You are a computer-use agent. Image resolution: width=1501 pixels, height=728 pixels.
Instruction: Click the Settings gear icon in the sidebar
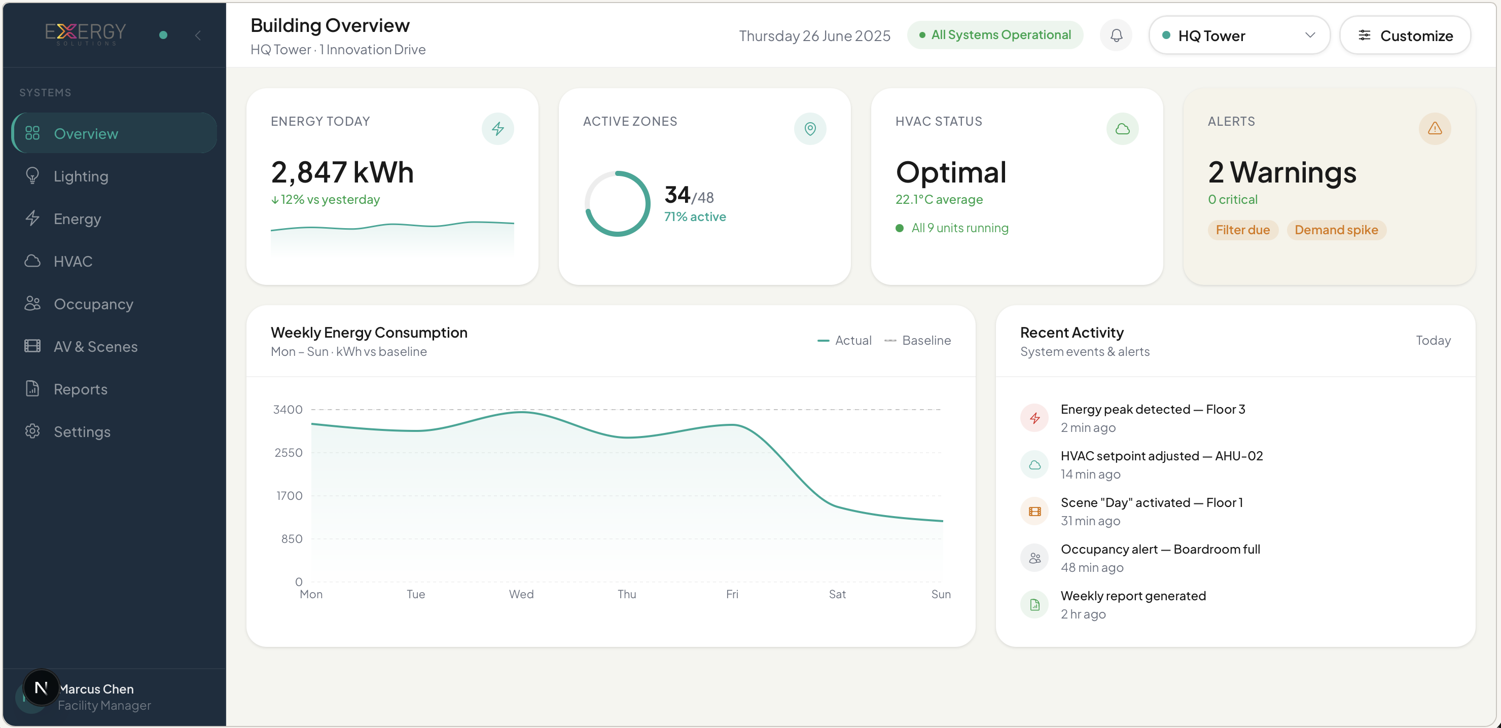32,431
